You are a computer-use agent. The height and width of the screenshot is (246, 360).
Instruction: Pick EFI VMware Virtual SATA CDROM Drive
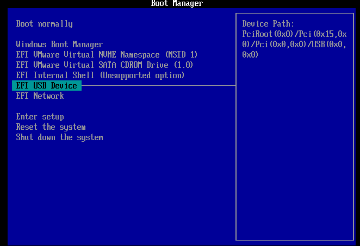point(104,65)
